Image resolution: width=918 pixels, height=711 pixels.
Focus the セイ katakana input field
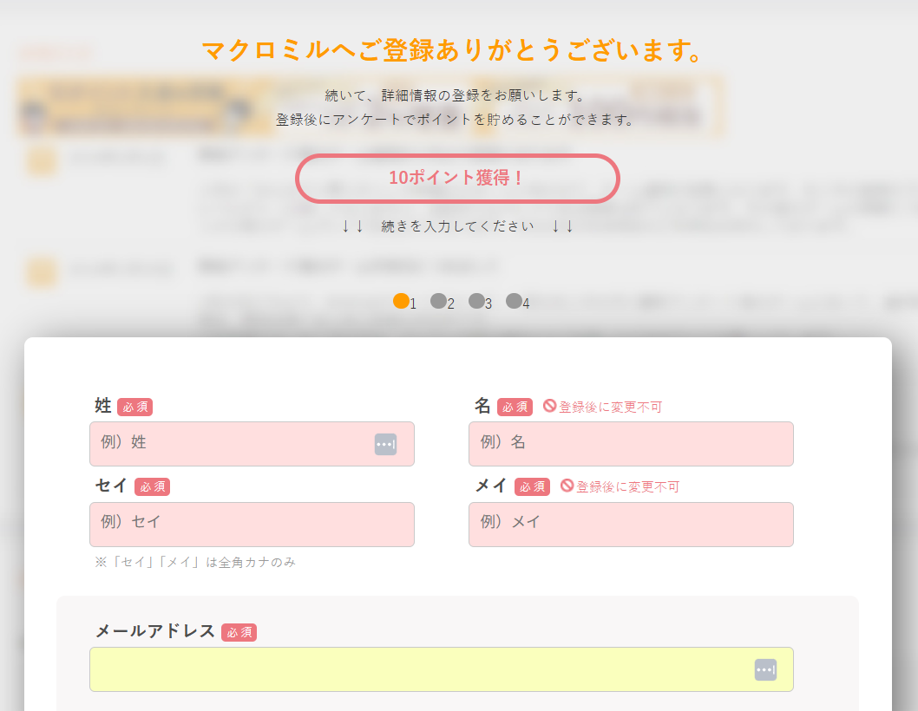[252, 525]
